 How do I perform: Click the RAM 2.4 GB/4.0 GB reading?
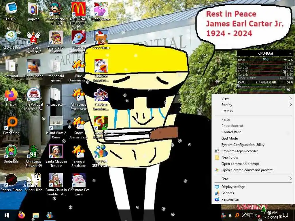pos(266,82)
